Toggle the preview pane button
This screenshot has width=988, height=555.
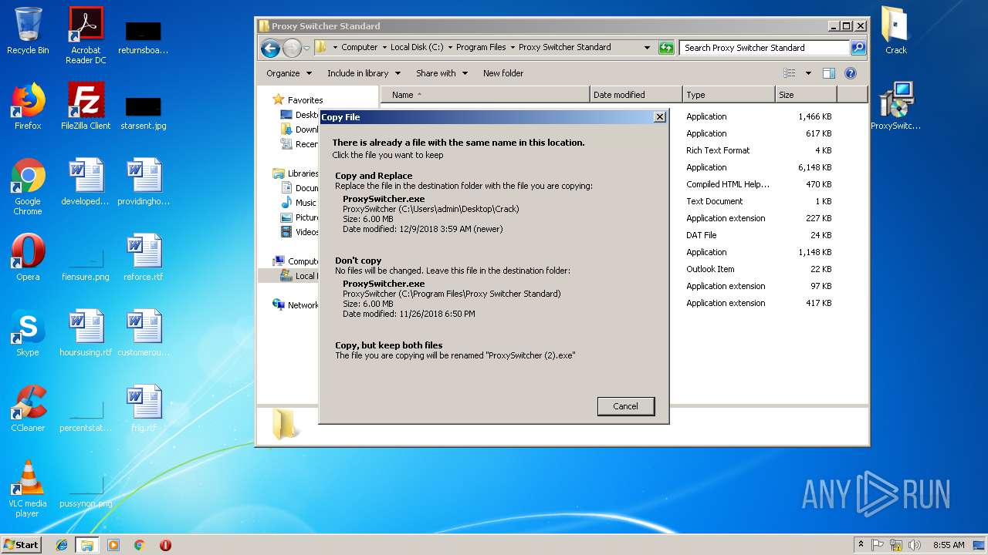click(829, 73)
